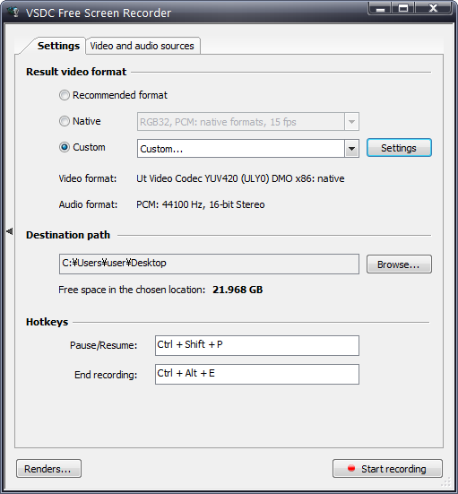This screenshot has height=494, width=458.
Task: Click the red record dot icon
Action: 351,468
